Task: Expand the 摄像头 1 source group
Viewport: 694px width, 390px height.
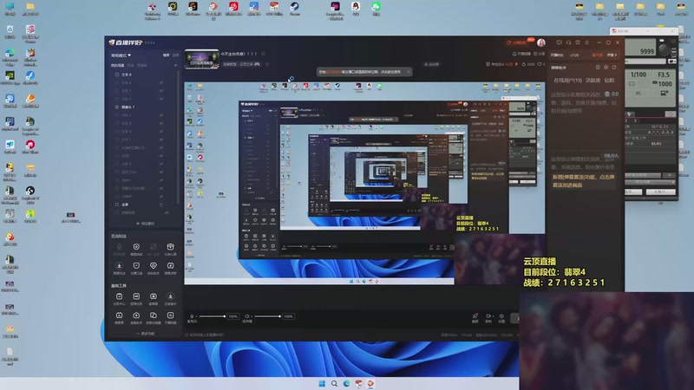Action: tap(117, 107)
